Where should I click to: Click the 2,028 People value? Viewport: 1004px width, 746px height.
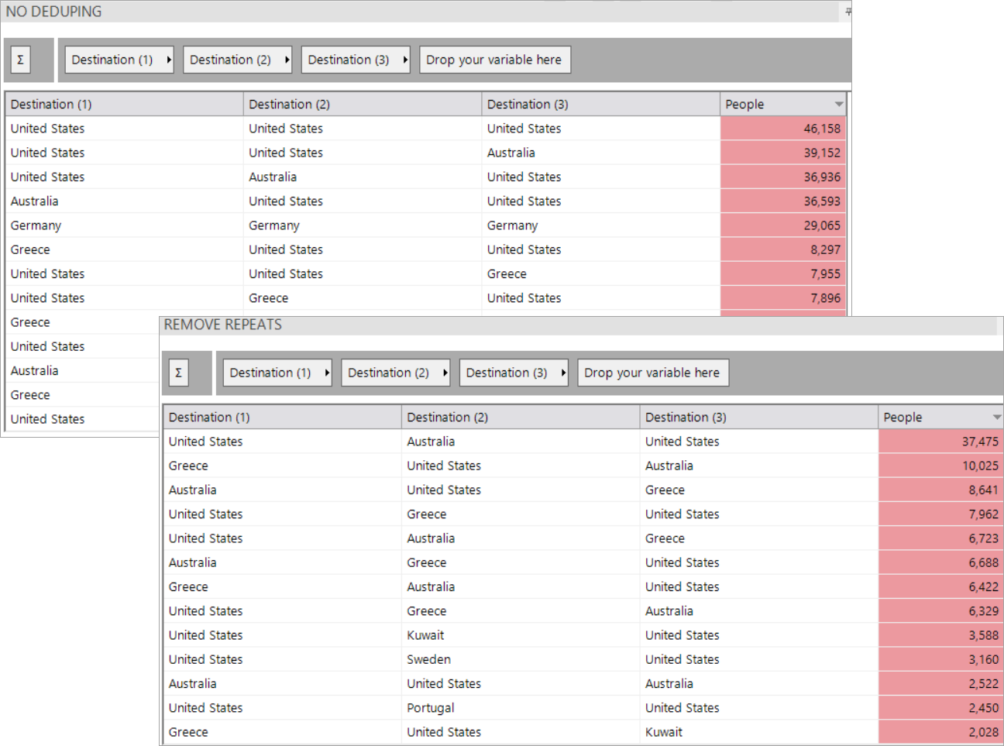tap(983, 732)
